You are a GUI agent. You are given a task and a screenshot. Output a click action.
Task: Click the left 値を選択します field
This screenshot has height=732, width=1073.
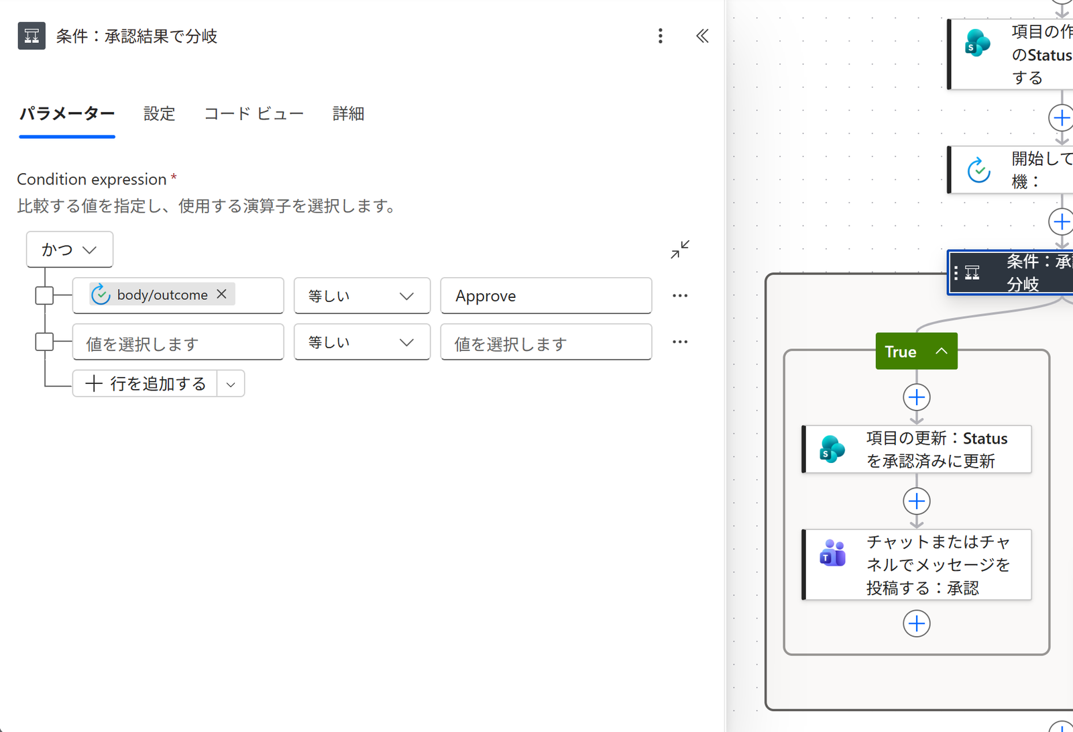pyautogui.click(x=178, y=342)
